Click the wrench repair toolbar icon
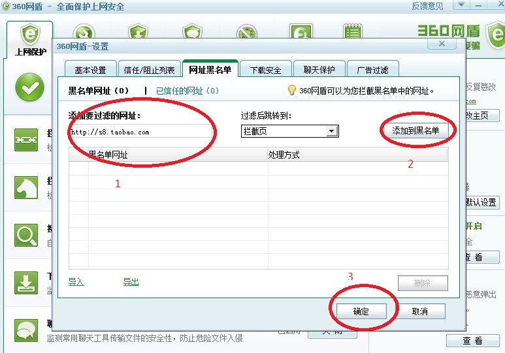Screen dimensions: 505x353 [84, 32]
